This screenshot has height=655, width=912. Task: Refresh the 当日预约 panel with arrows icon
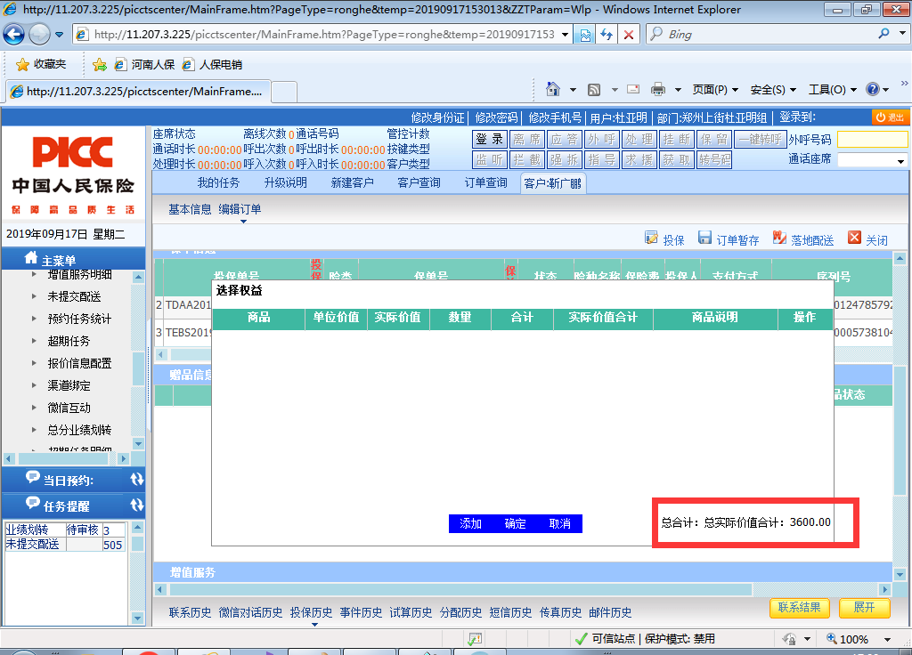(x=136, y=479)
